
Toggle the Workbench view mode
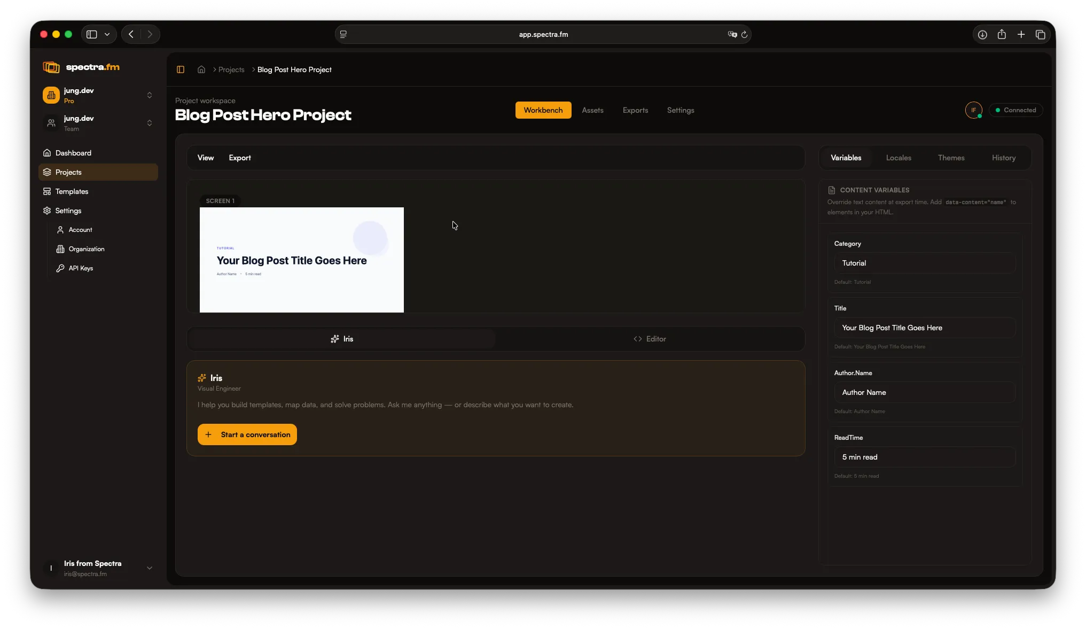pyautogui.click(x=543, y=110)
